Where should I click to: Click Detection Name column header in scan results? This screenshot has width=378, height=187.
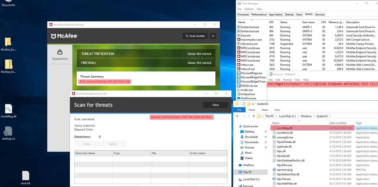tap(94, 153)
